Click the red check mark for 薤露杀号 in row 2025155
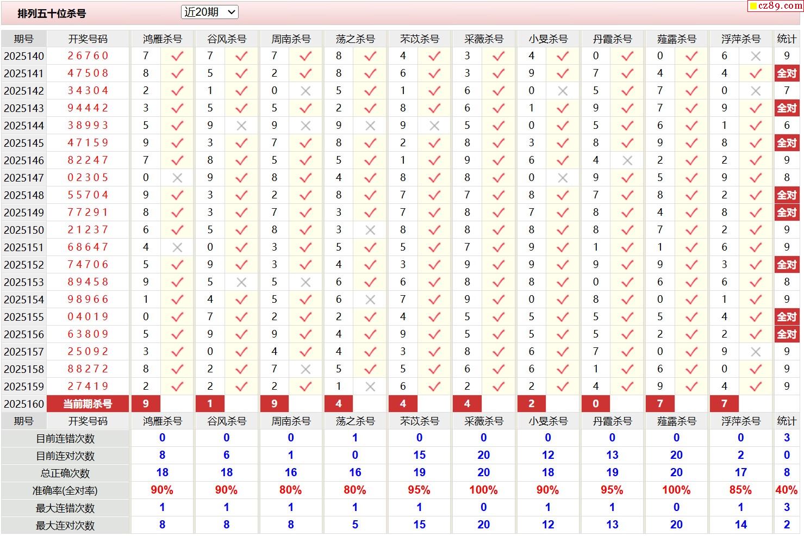Screen dimensions: 804x536 [x=691, y=317]
